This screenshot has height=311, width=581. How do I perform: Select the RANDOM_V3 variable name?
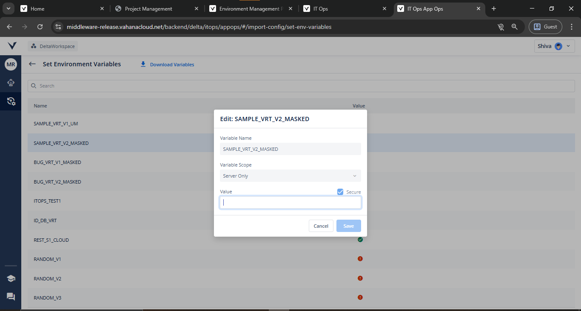pos(47,298)
